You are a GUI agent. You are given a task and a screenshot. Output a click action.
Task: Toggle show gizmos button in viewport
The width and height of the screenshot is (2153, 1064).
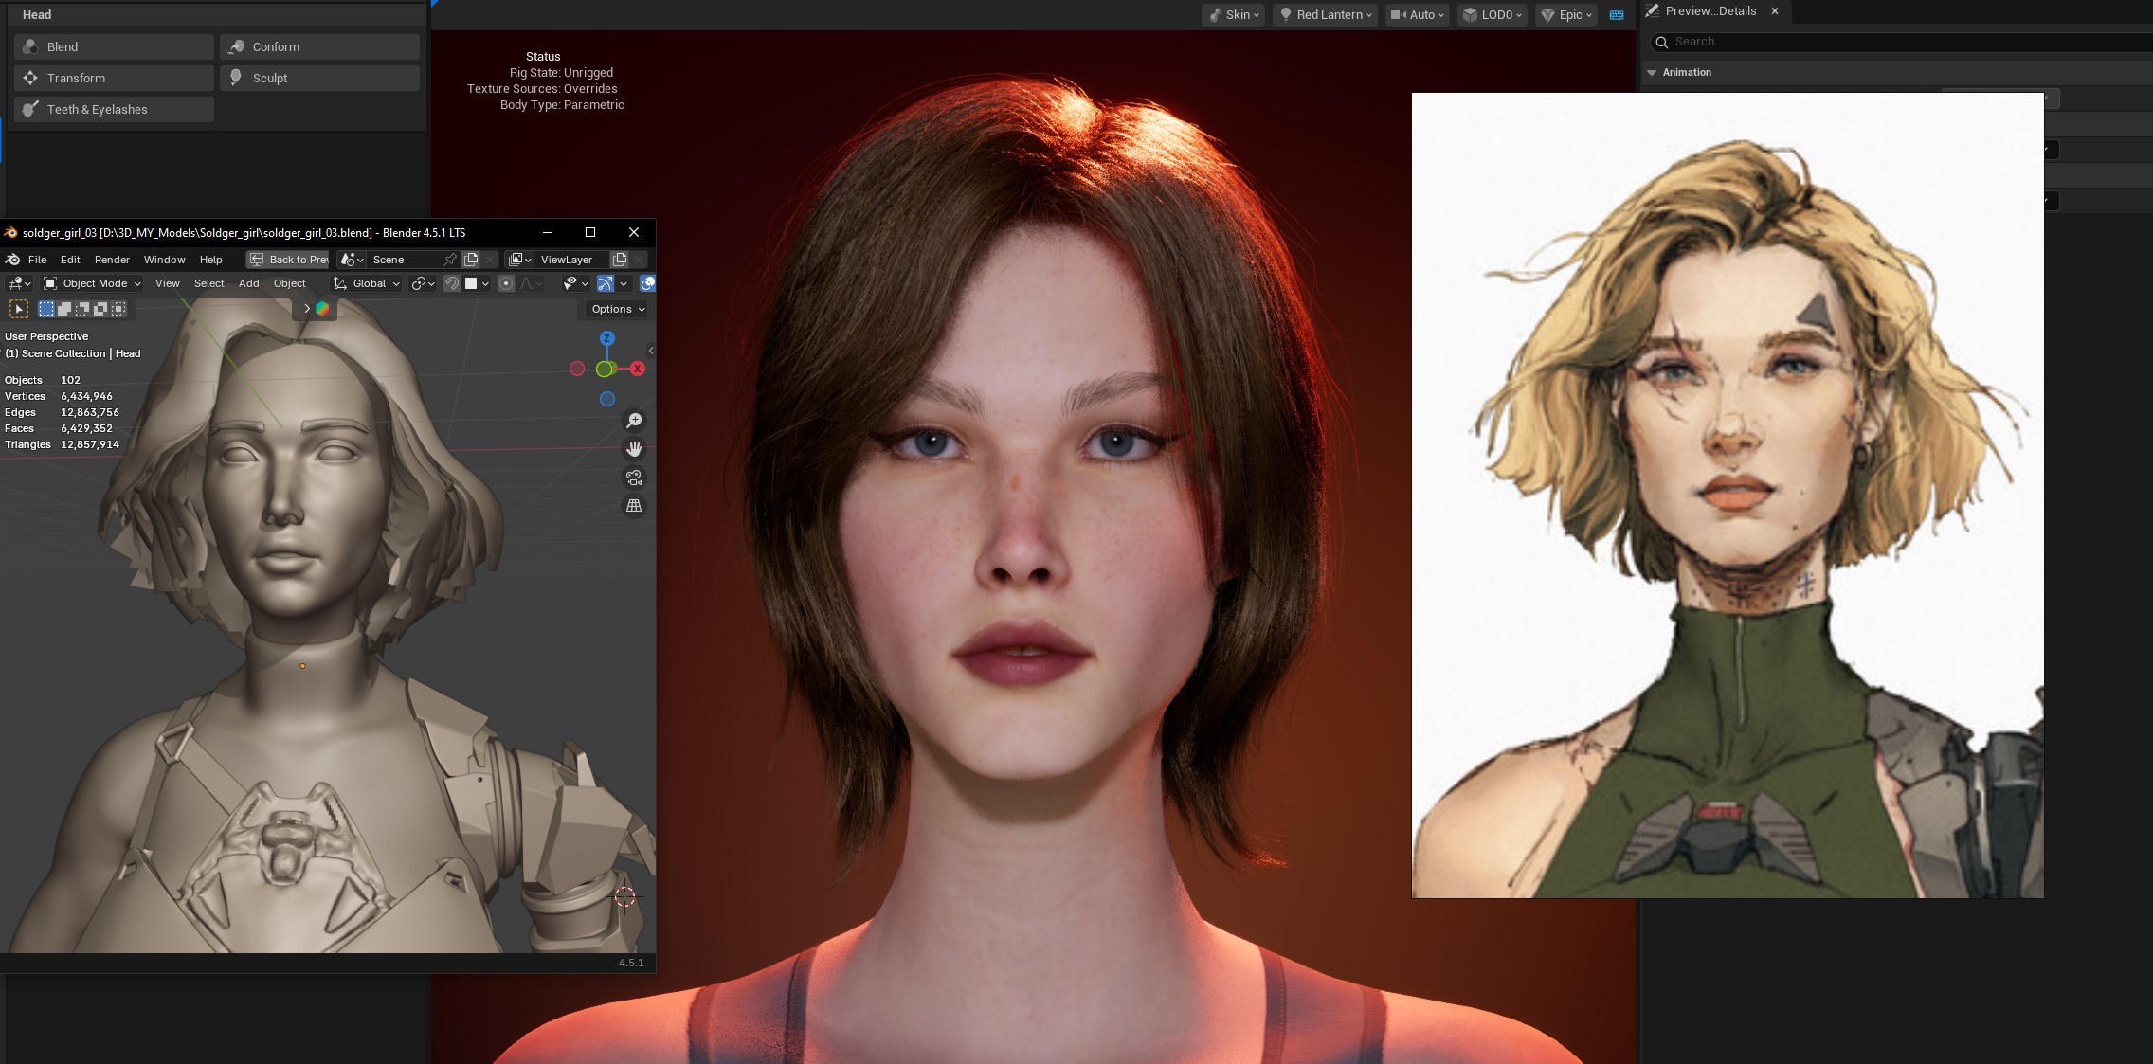(606, 283)
